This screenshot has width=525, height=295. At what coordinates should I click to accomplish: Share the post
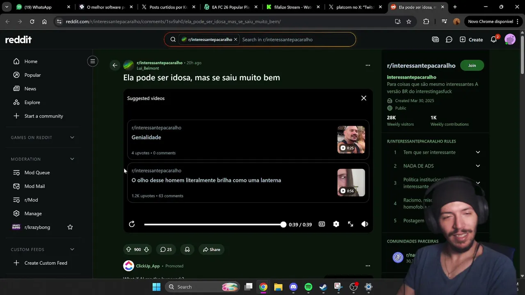pyautogui.click(x=212, y=250)
